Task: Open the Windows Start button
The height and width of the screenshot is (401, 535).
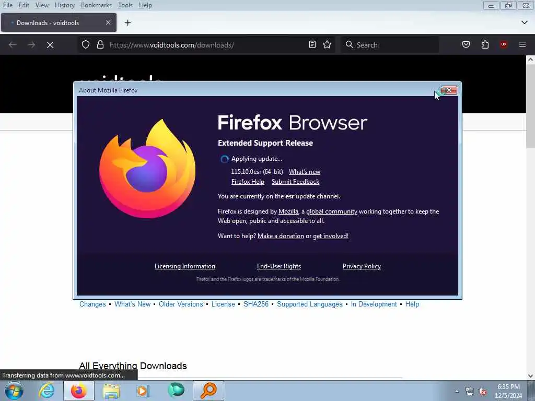Action: pyautogui.click(x=14, y=391)
